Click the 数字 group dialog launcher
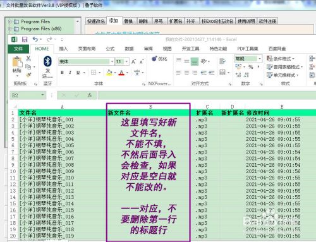 [x=261, y=84]
